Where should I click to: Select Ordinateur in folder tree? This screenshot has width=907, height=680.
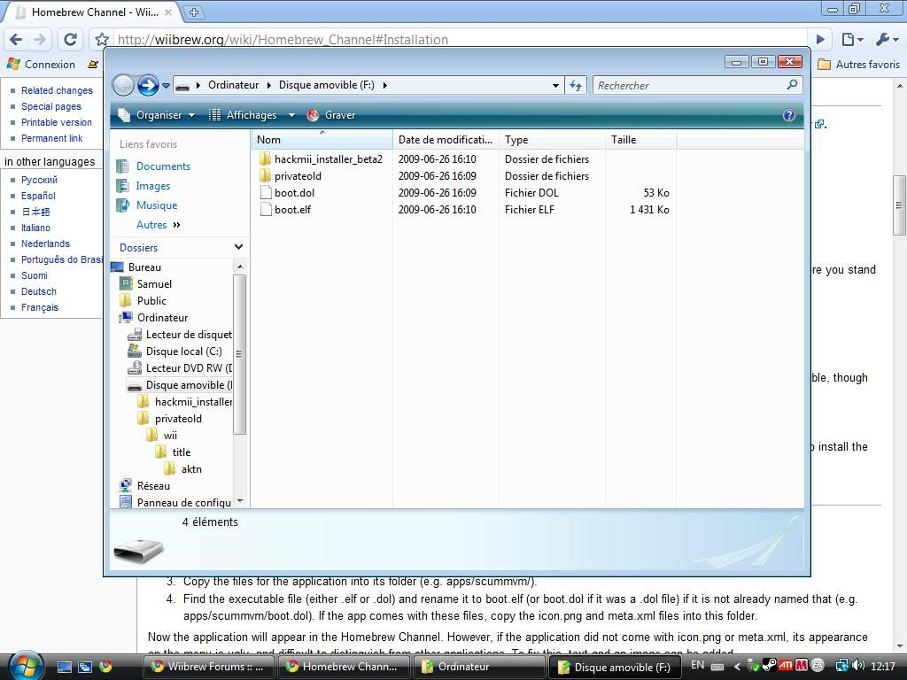coord(163,318)
